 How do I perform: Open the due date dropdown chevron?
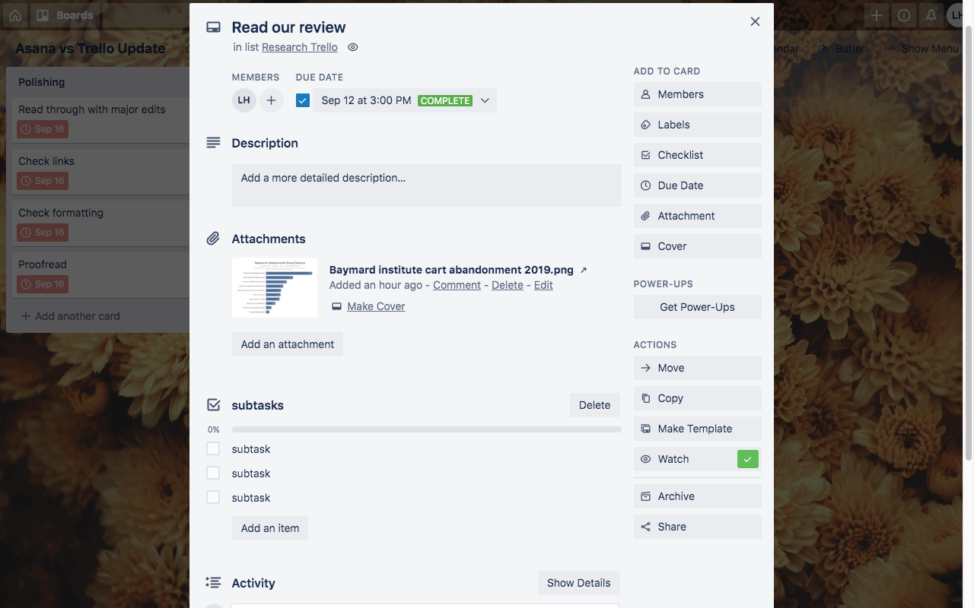(485, 100)
